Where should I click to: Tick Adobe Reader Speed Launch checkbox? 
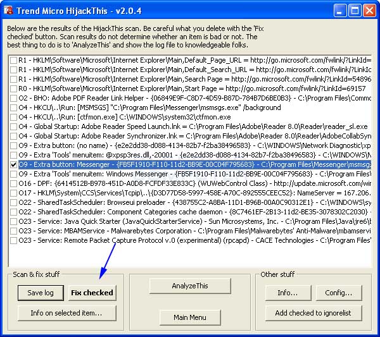tap(13, 126)
